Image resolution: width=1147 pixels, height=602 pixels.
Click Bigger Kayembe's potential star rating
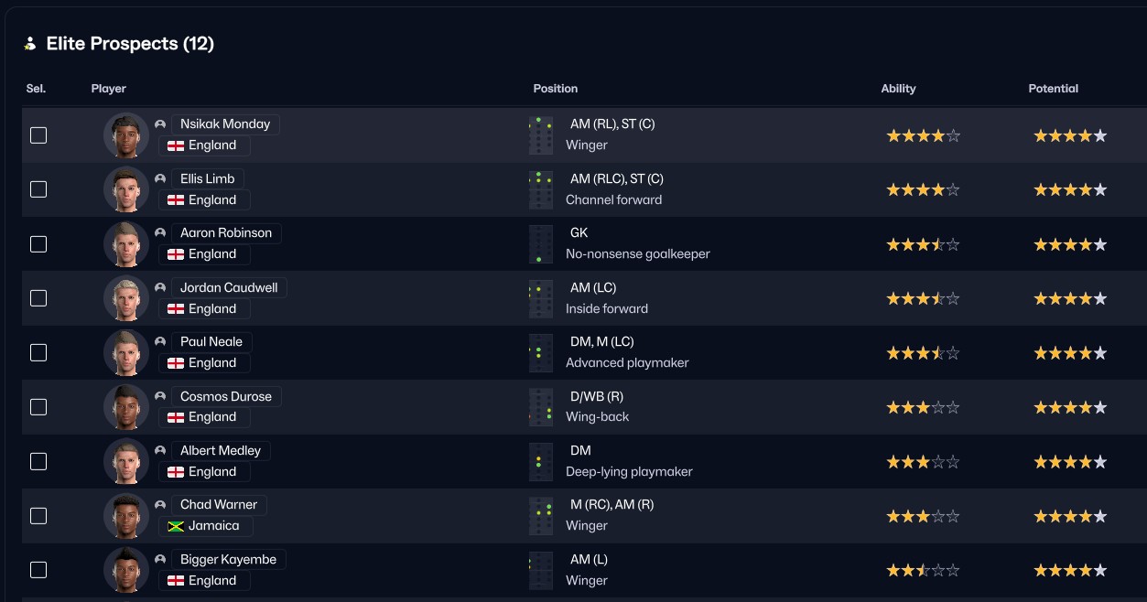coord(1070,571)
